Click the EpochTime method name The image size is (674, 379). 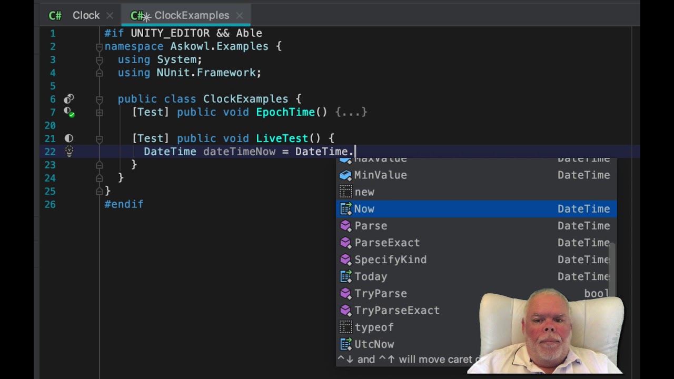point(285,112)
